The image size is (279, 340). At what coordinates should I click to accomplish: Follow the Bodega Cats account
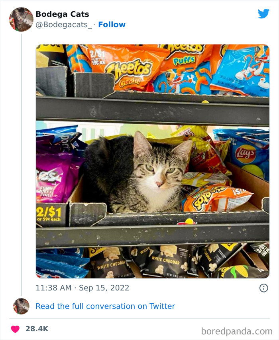click(112, 24)
